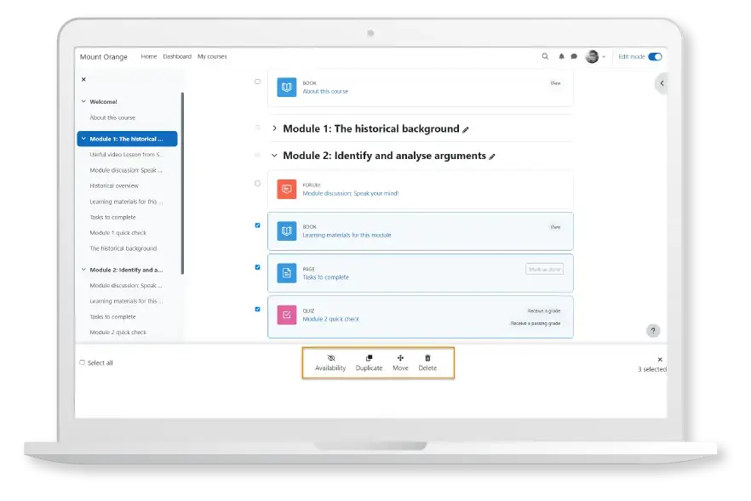Click the Module 2 quick check quiz icon
Screen dimensions: 751x501
click(286, 315)
